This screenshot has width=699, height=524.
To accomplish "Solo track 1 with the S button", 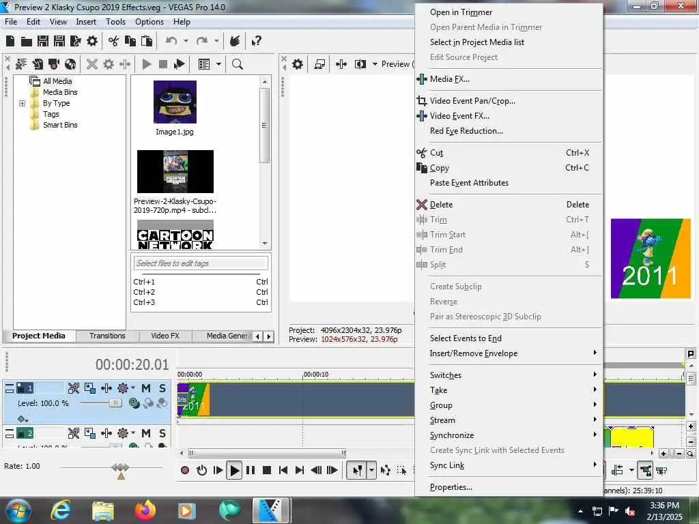I will point(162,388).
